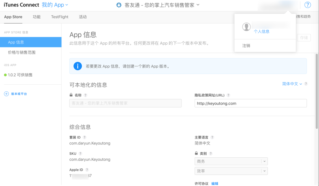Click the 综合信息 section heading
Screen dimensions: 319x186
(80, 127)
